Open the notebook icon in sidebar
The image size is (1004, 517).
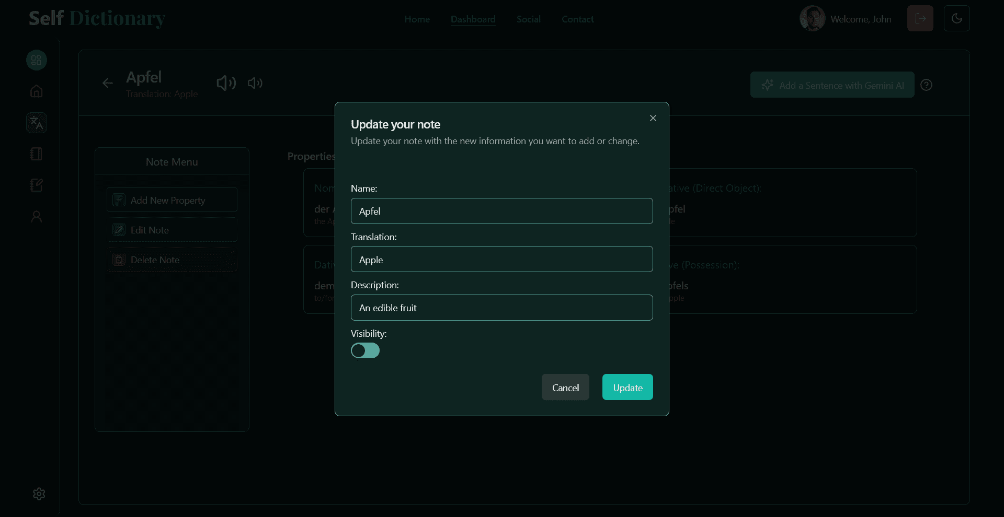(36, 154)
